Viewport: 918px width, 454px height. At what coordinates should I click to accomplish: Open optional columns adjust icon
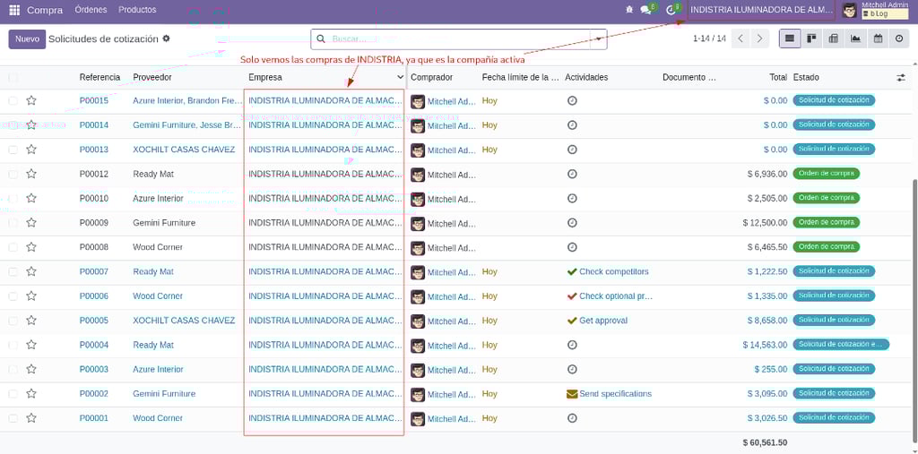(x=901, y=77)
